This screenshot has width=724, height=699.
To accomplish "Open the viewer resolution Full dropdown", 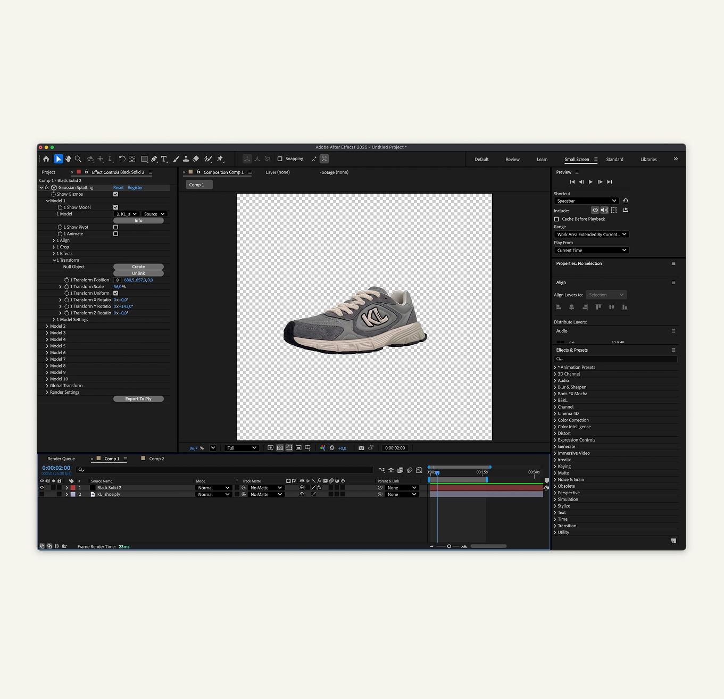I will [x=242, y=448].
